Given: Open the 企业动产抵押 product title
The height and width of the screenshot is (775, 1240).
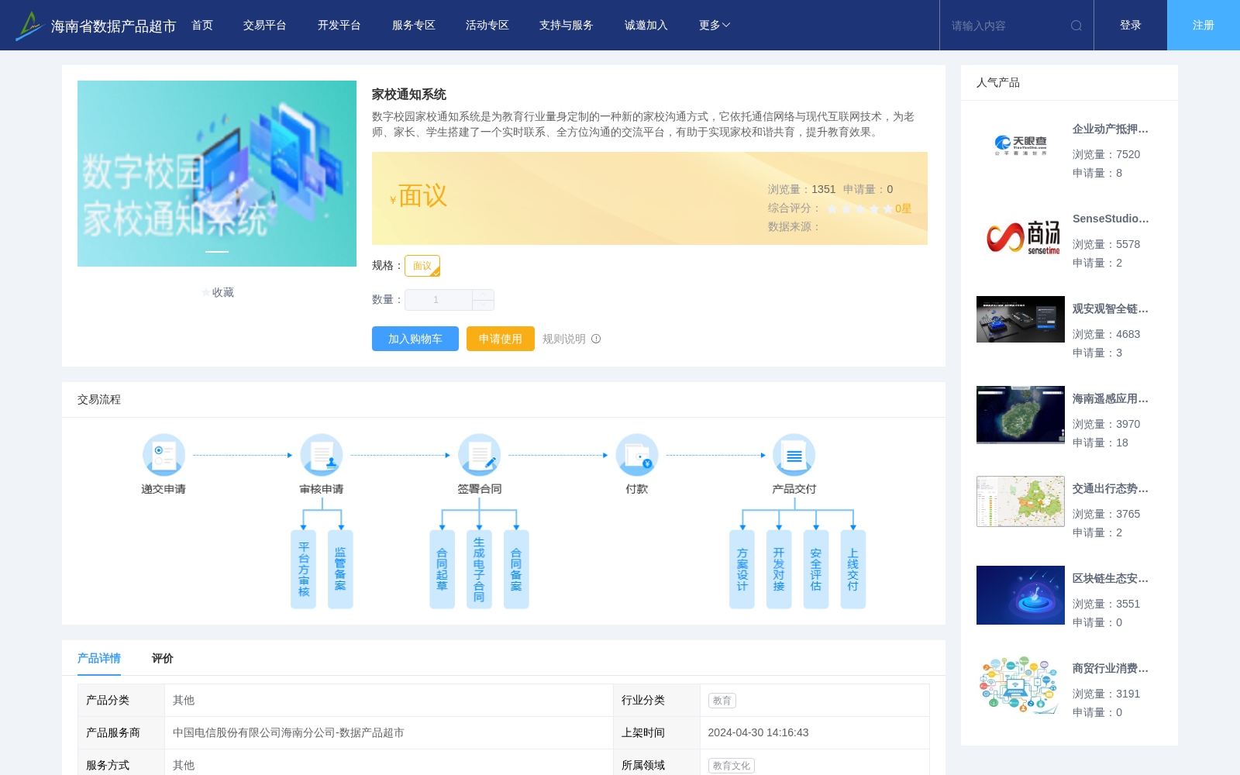Looking at the screenshot, I should [1111, 129].
